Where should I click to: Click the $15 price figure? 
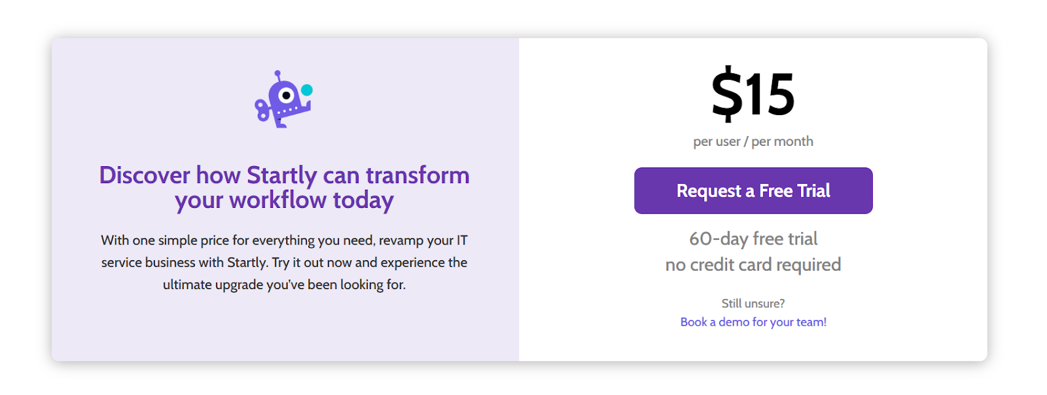[x=753, y=95]
